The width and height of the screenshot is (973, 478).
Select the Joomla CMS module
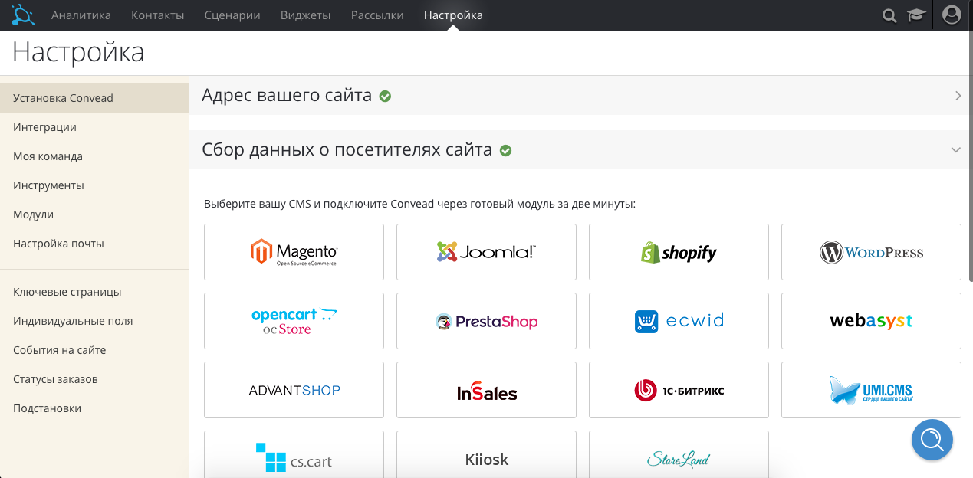[x=486, y=252]
